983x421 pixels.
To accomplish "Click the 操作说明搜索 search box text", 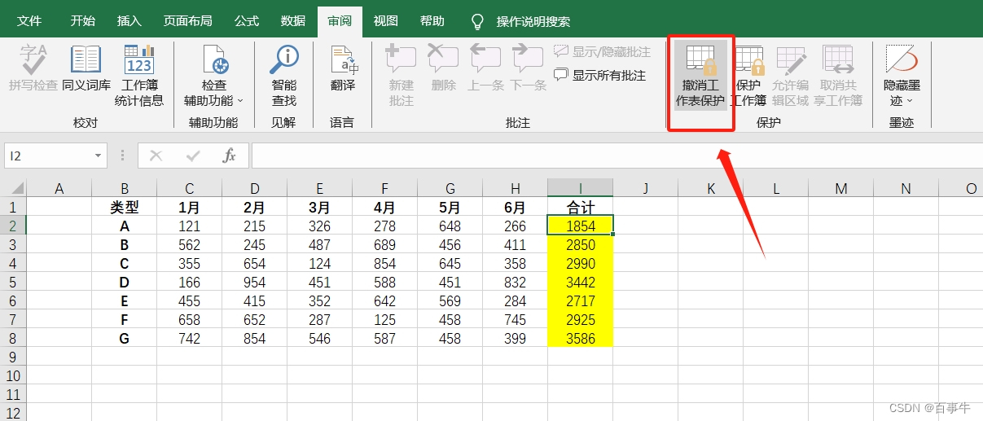I will coord(533,22).
